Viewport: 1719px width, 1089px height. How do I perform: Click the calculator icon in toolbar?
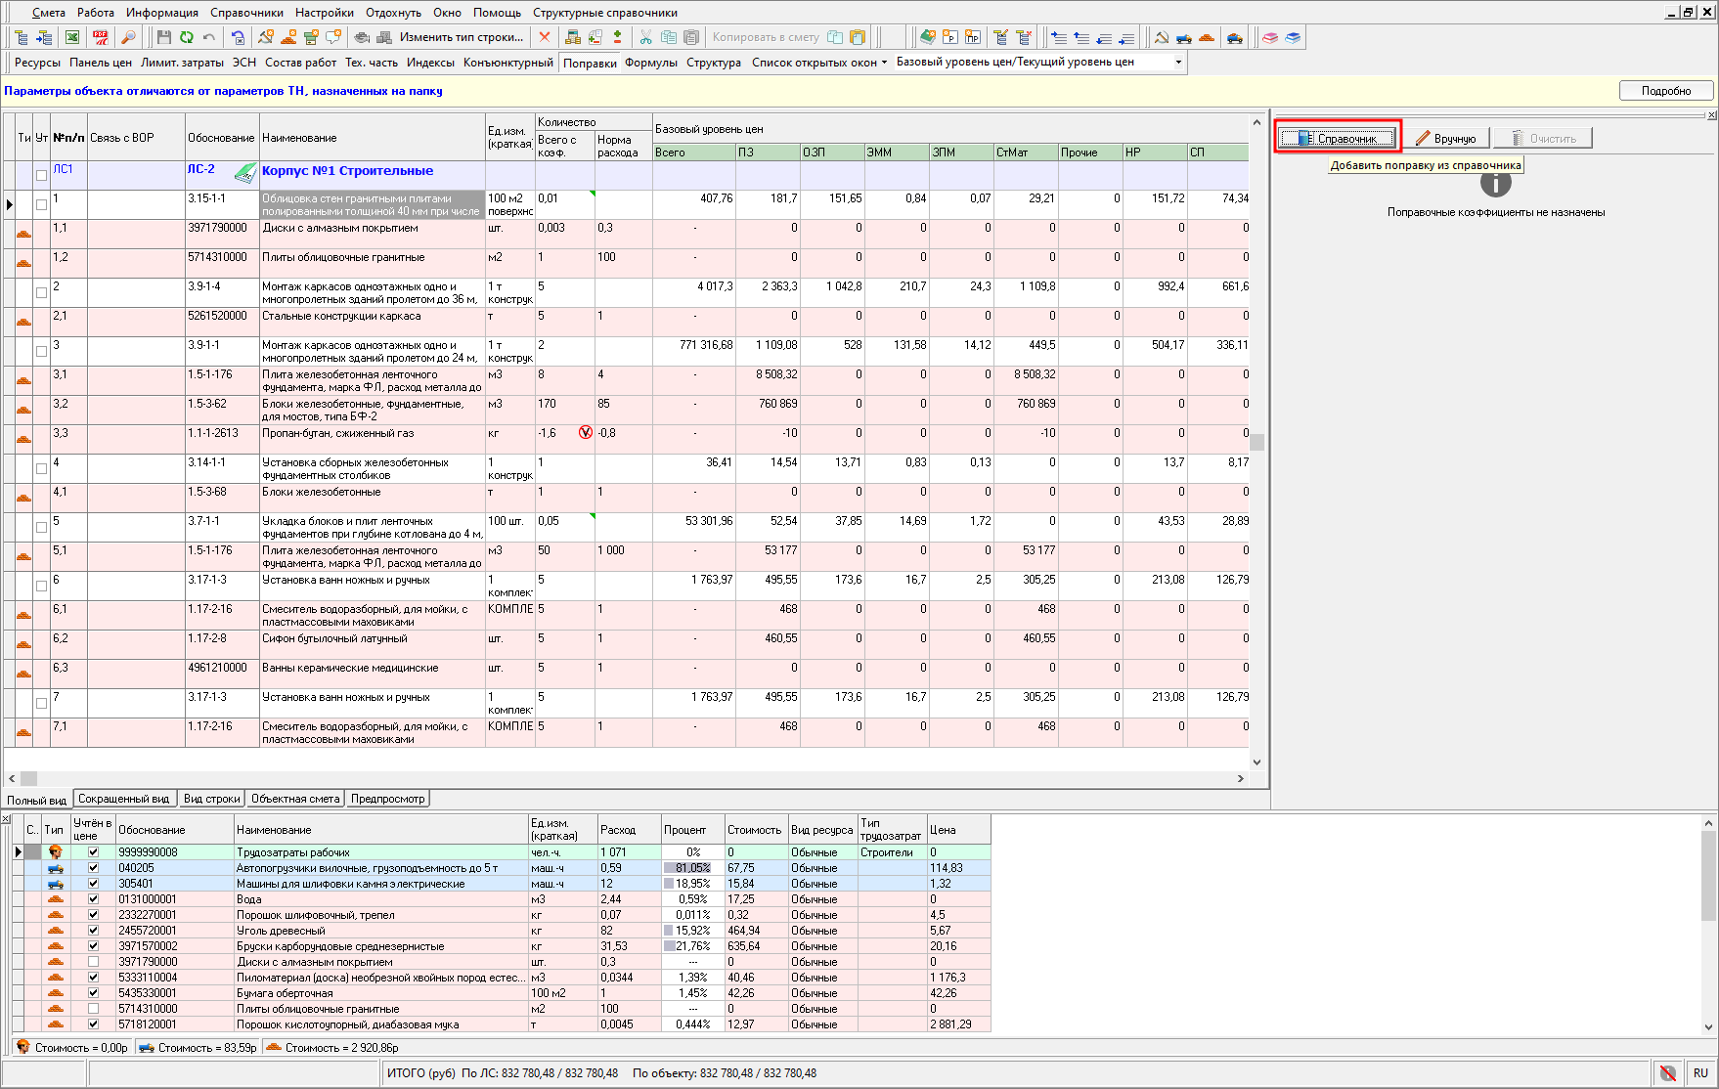coord(573,37)
